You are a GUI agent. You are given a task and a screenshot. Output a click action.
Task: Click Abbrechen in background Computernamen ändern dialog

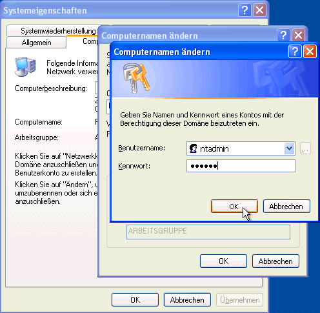point(275,261)
